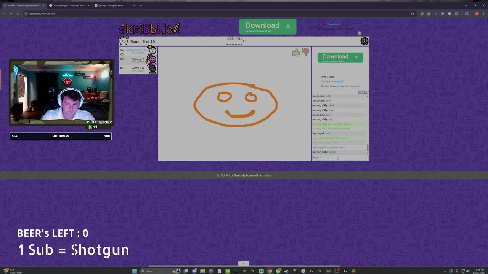Switch to the jf logo Google Search tab

tap(114, 5)
